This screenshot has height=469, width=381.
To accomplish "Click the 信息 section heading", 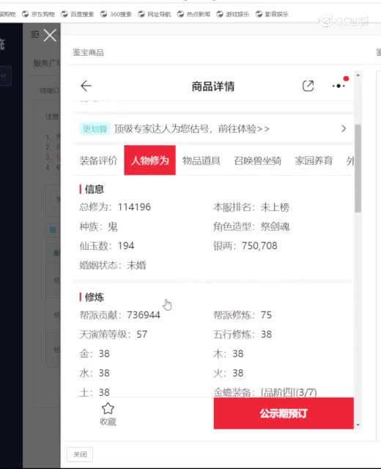I will 95,189.
